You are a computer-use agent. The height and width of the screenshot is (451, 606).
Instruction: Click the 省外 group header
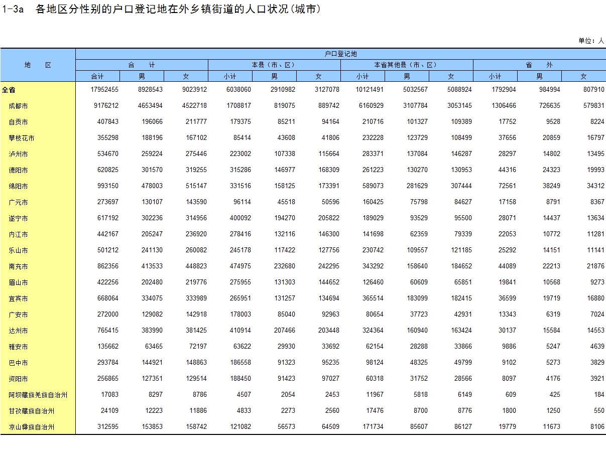[x=539, y=65]
